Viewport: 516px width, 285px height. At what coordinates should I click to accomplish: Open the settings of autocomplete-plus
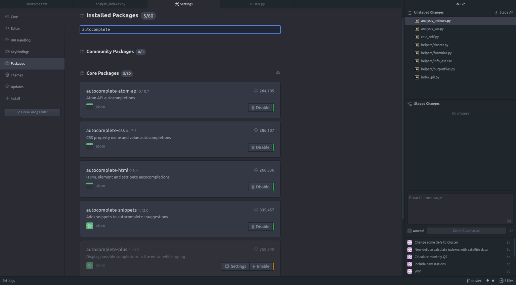pos(235,266)
